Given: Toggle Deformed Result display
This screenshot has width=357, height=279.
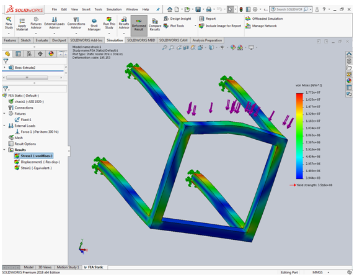Looking at the screenshot, I should pyautogui.click(x=139, y=25).
